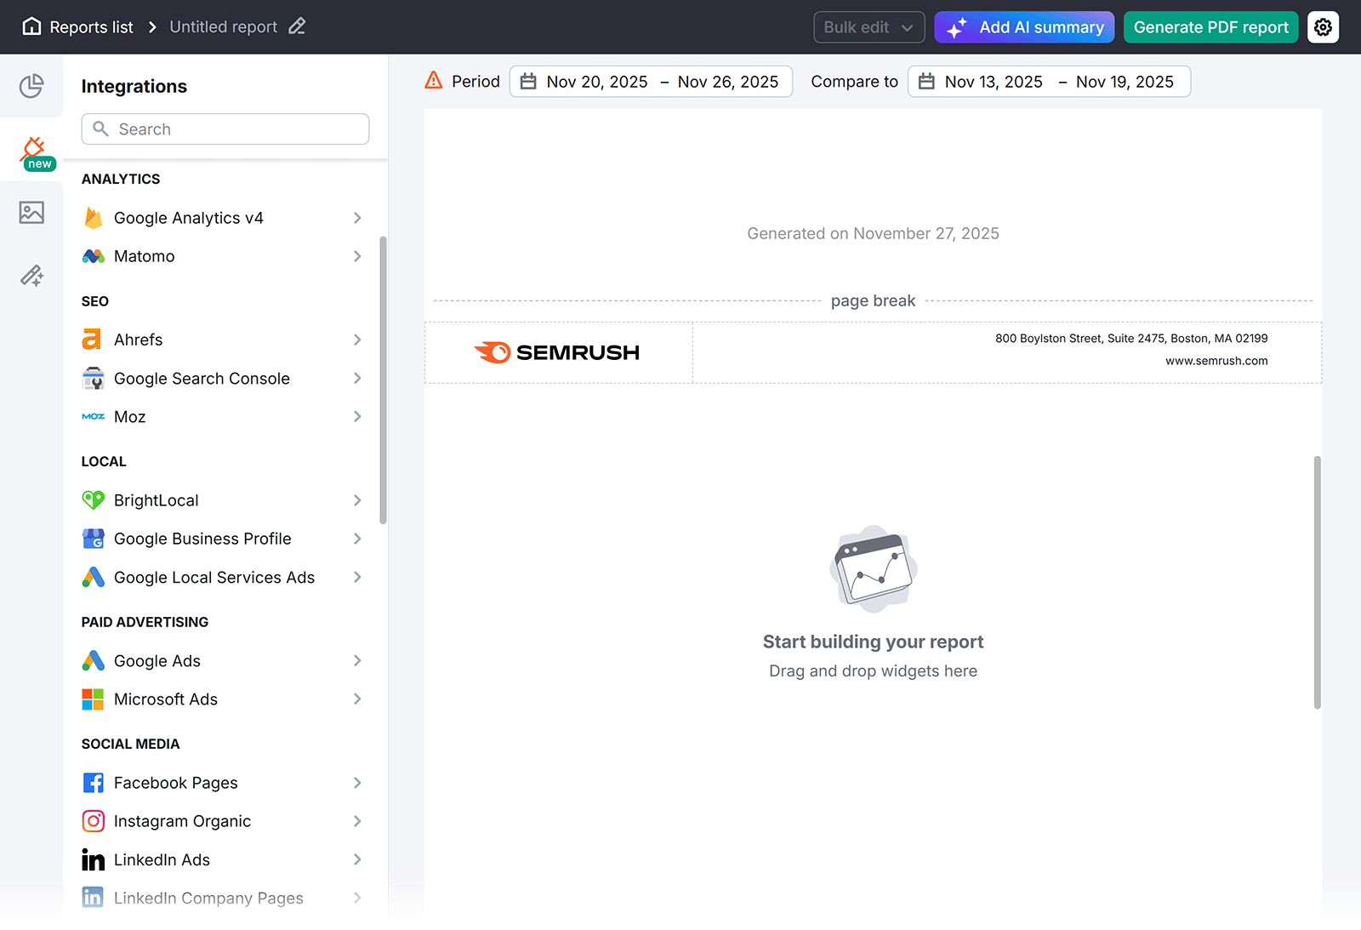Rename report using the pencil icon
This screenshot has height=930, width=1361.
click(x=296, y=26)
